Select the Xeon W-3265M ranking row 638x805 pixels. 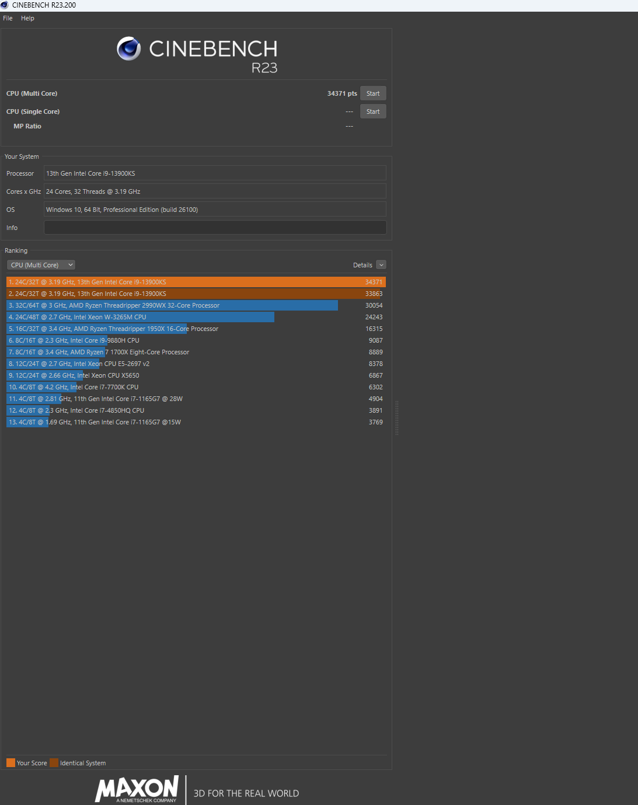coord(196,317)
